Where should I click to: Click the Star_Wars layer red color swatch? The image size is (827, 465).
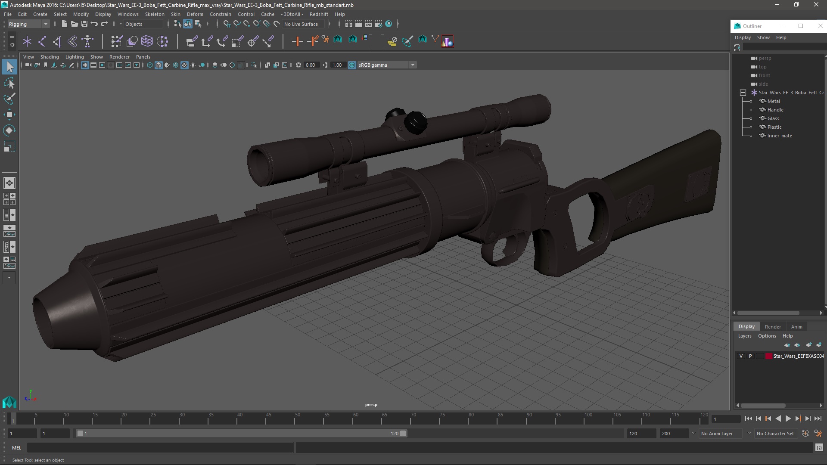[768, 356]
